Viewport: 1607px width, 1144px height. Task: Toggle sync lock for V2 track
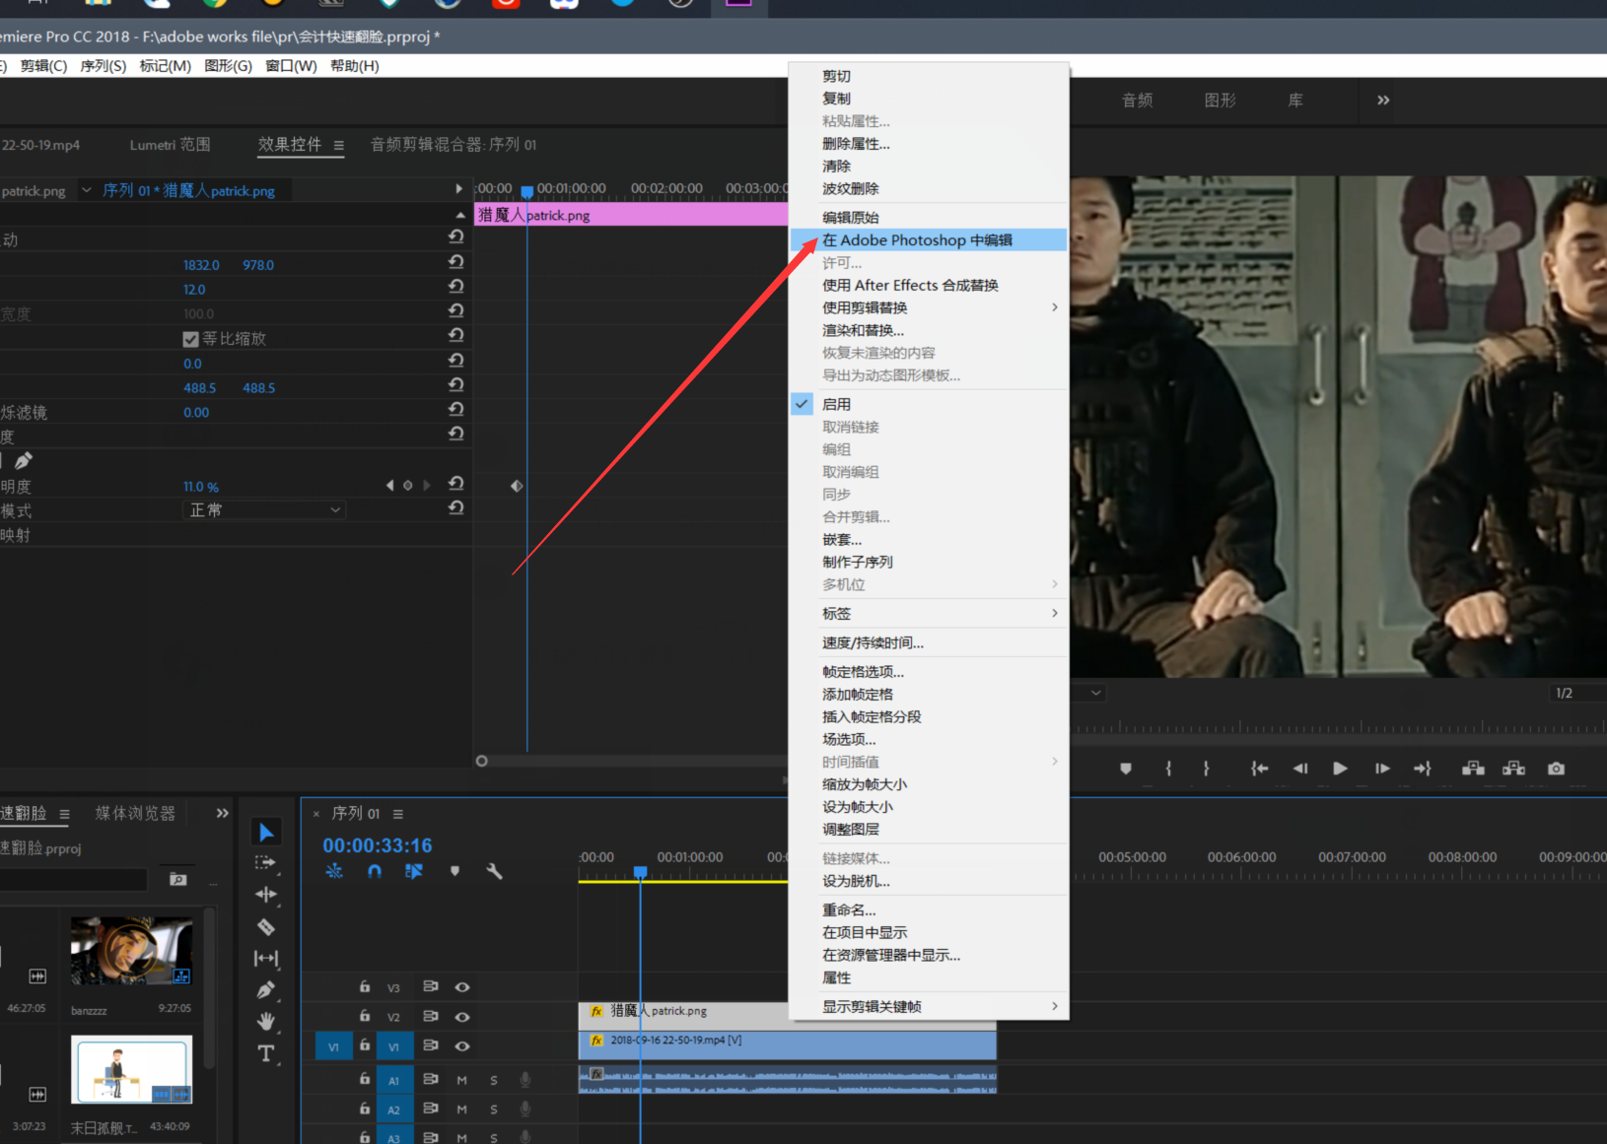tap(431, 1016)
